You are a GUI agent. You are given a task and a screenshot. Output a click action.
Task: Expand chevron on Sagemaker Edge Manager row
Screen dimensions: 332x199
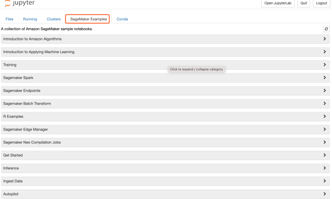[x=325, y=129]
